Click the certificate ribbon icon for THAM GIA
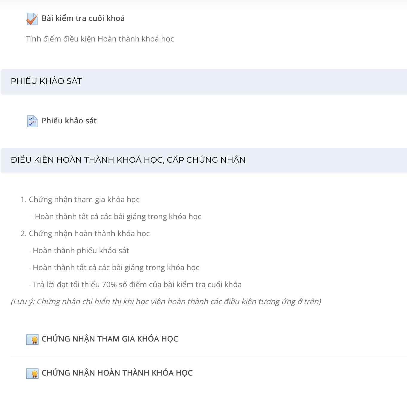The image size is (407, 403). (x=32, y=339)
